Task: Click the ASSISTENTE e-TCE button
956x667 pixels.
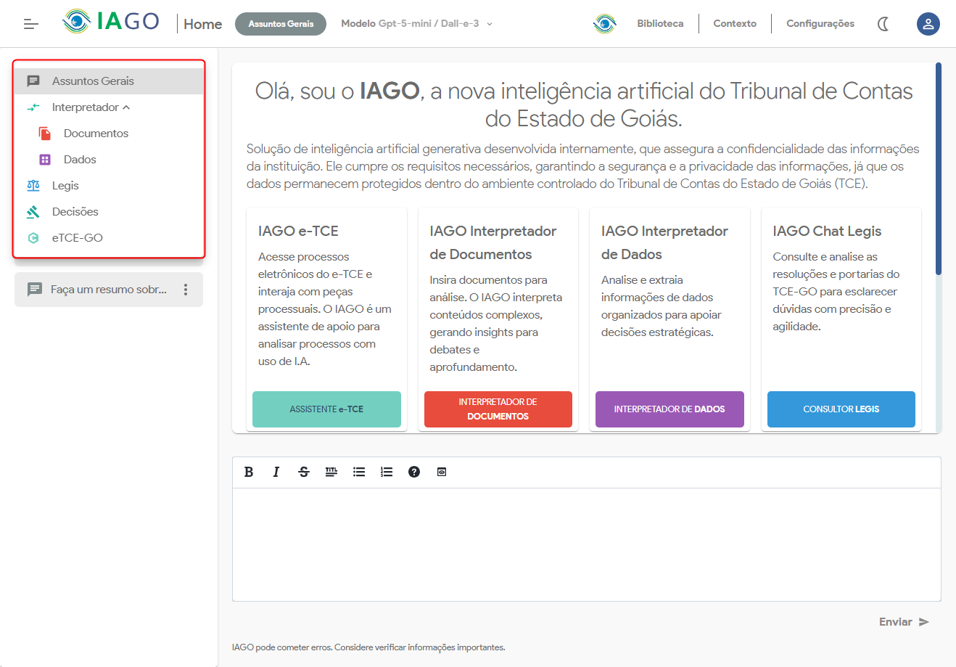Action: (x=326, y=409)
